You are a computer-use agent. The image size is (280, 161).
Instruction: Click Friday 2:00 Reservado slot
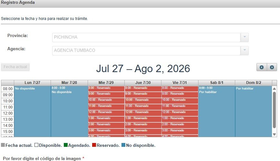(180, 125)
